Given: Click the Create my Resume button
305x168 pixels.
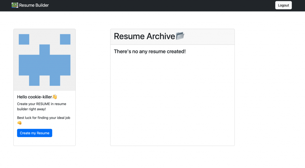Looking at the screenshot, I should tap(35, 133).
